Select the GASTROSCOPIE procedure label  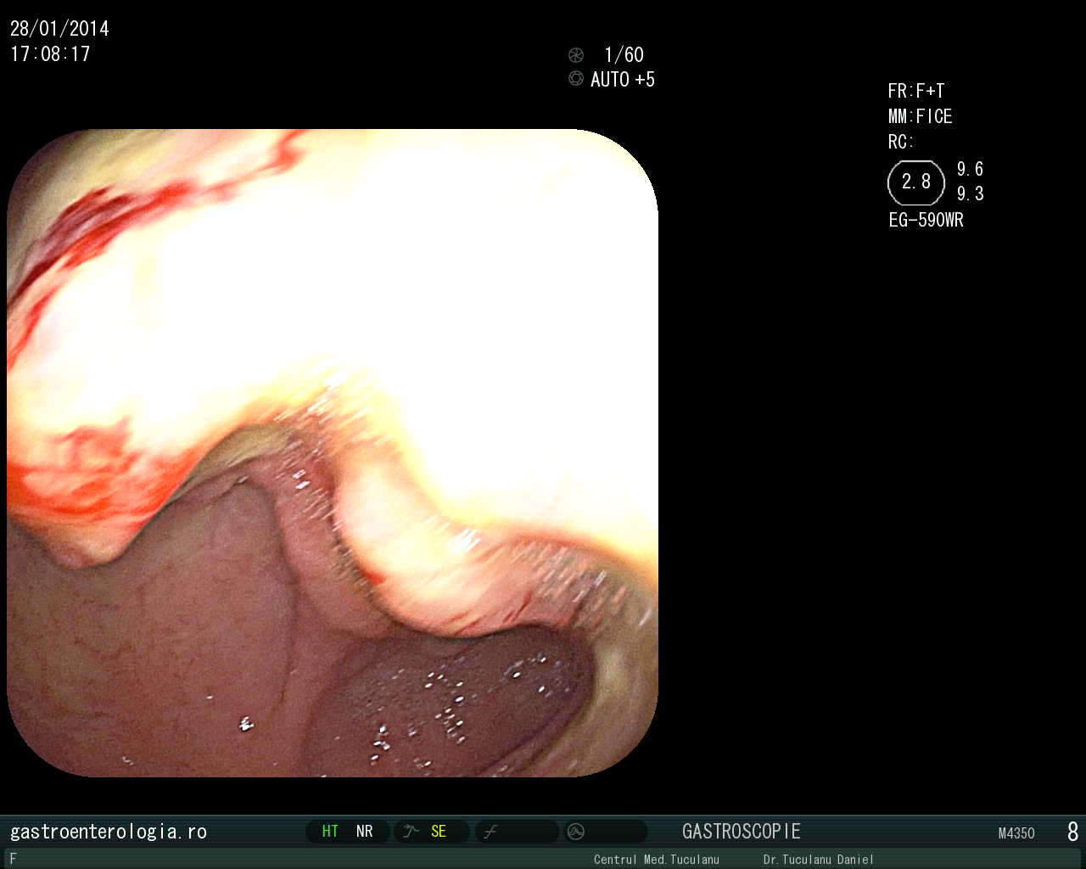741,832
